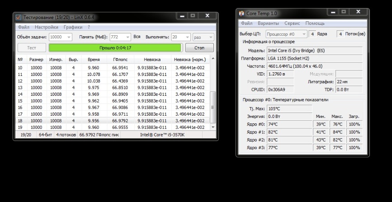This screenshot has width=392, height=202.
Task: Click the 9.969 time value in row 14
Action: (94, 94)
